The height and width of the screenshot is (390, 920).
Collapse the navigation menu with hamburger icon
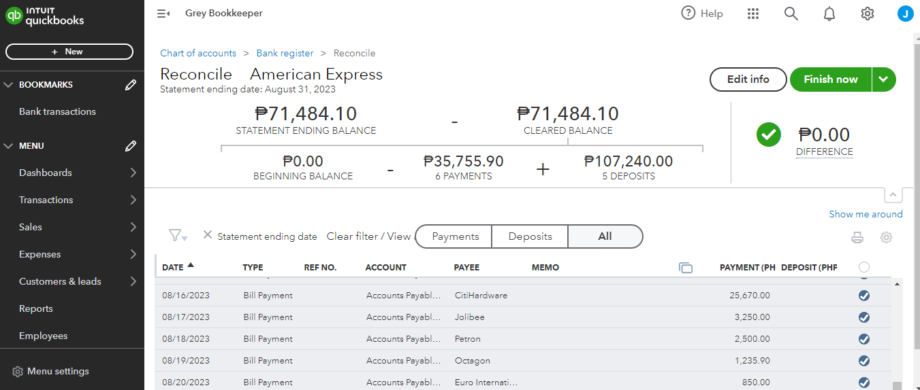coord(163,14)
